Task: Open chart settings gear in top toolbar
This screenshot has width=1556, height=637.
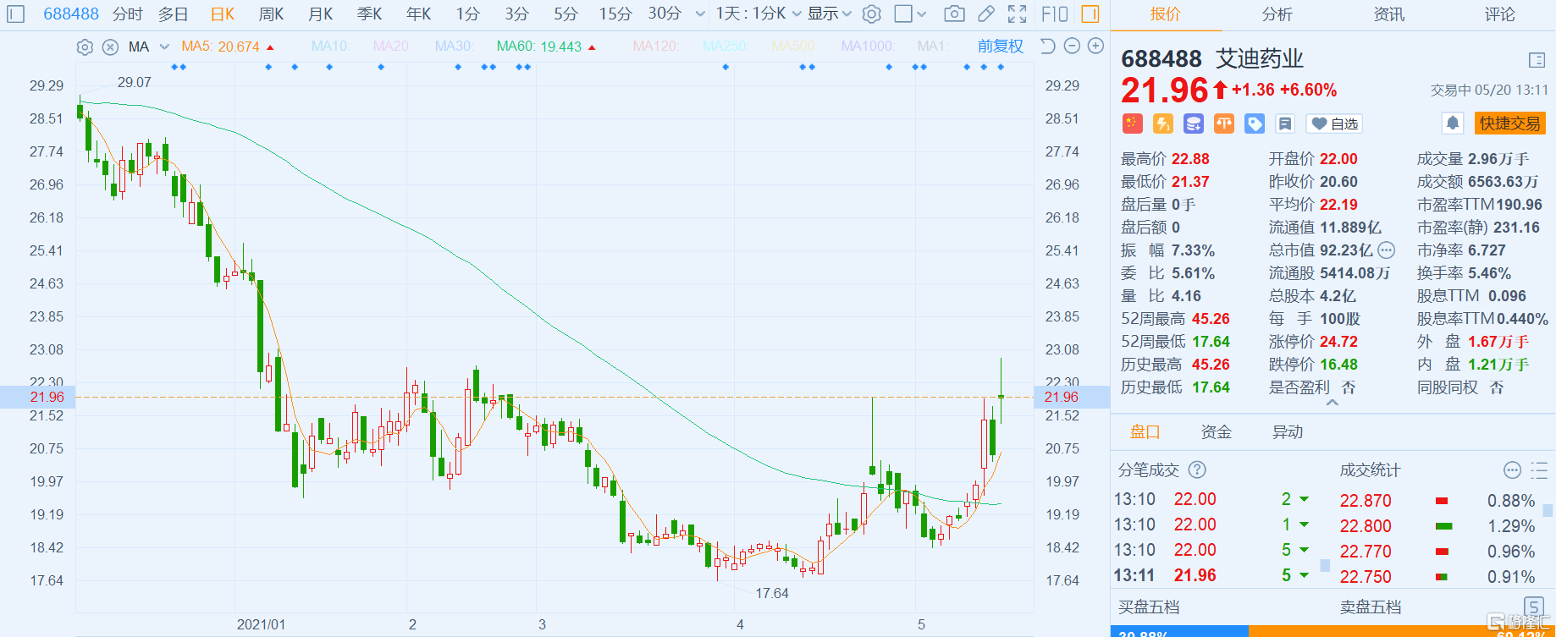Action: point(872,14)
